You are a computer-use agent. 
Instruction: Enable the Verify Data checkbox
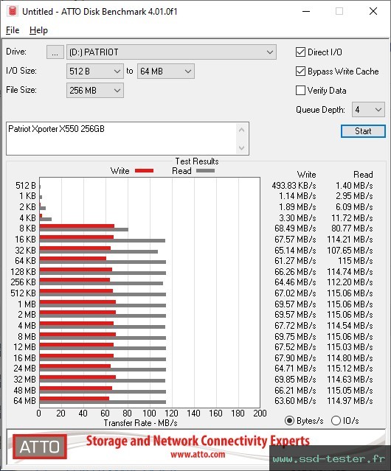pos(300,91)
